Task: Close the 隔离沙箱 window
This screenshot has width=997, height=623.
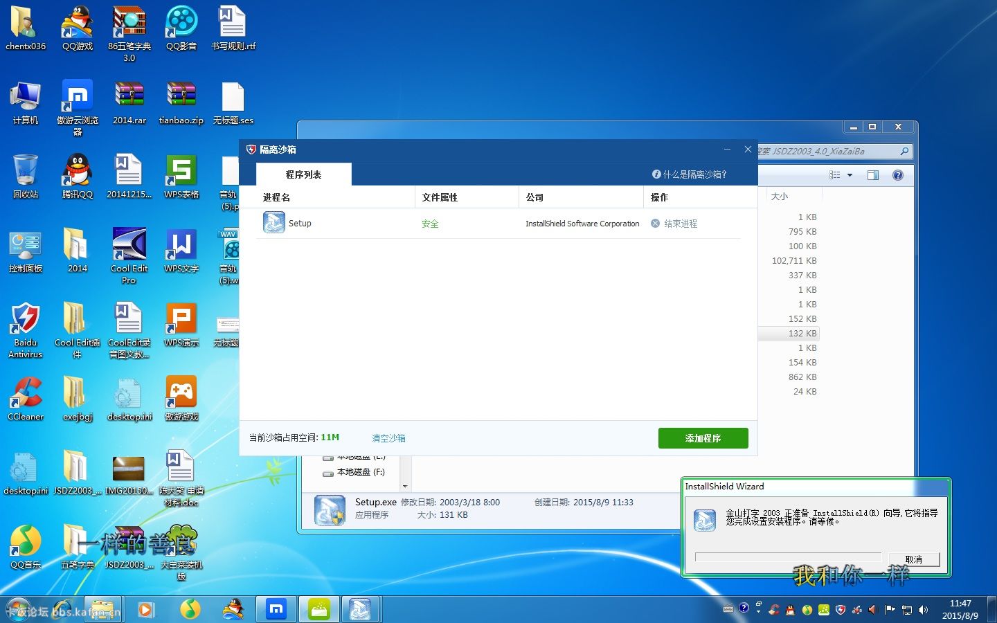Action: [x=748, y=149]
